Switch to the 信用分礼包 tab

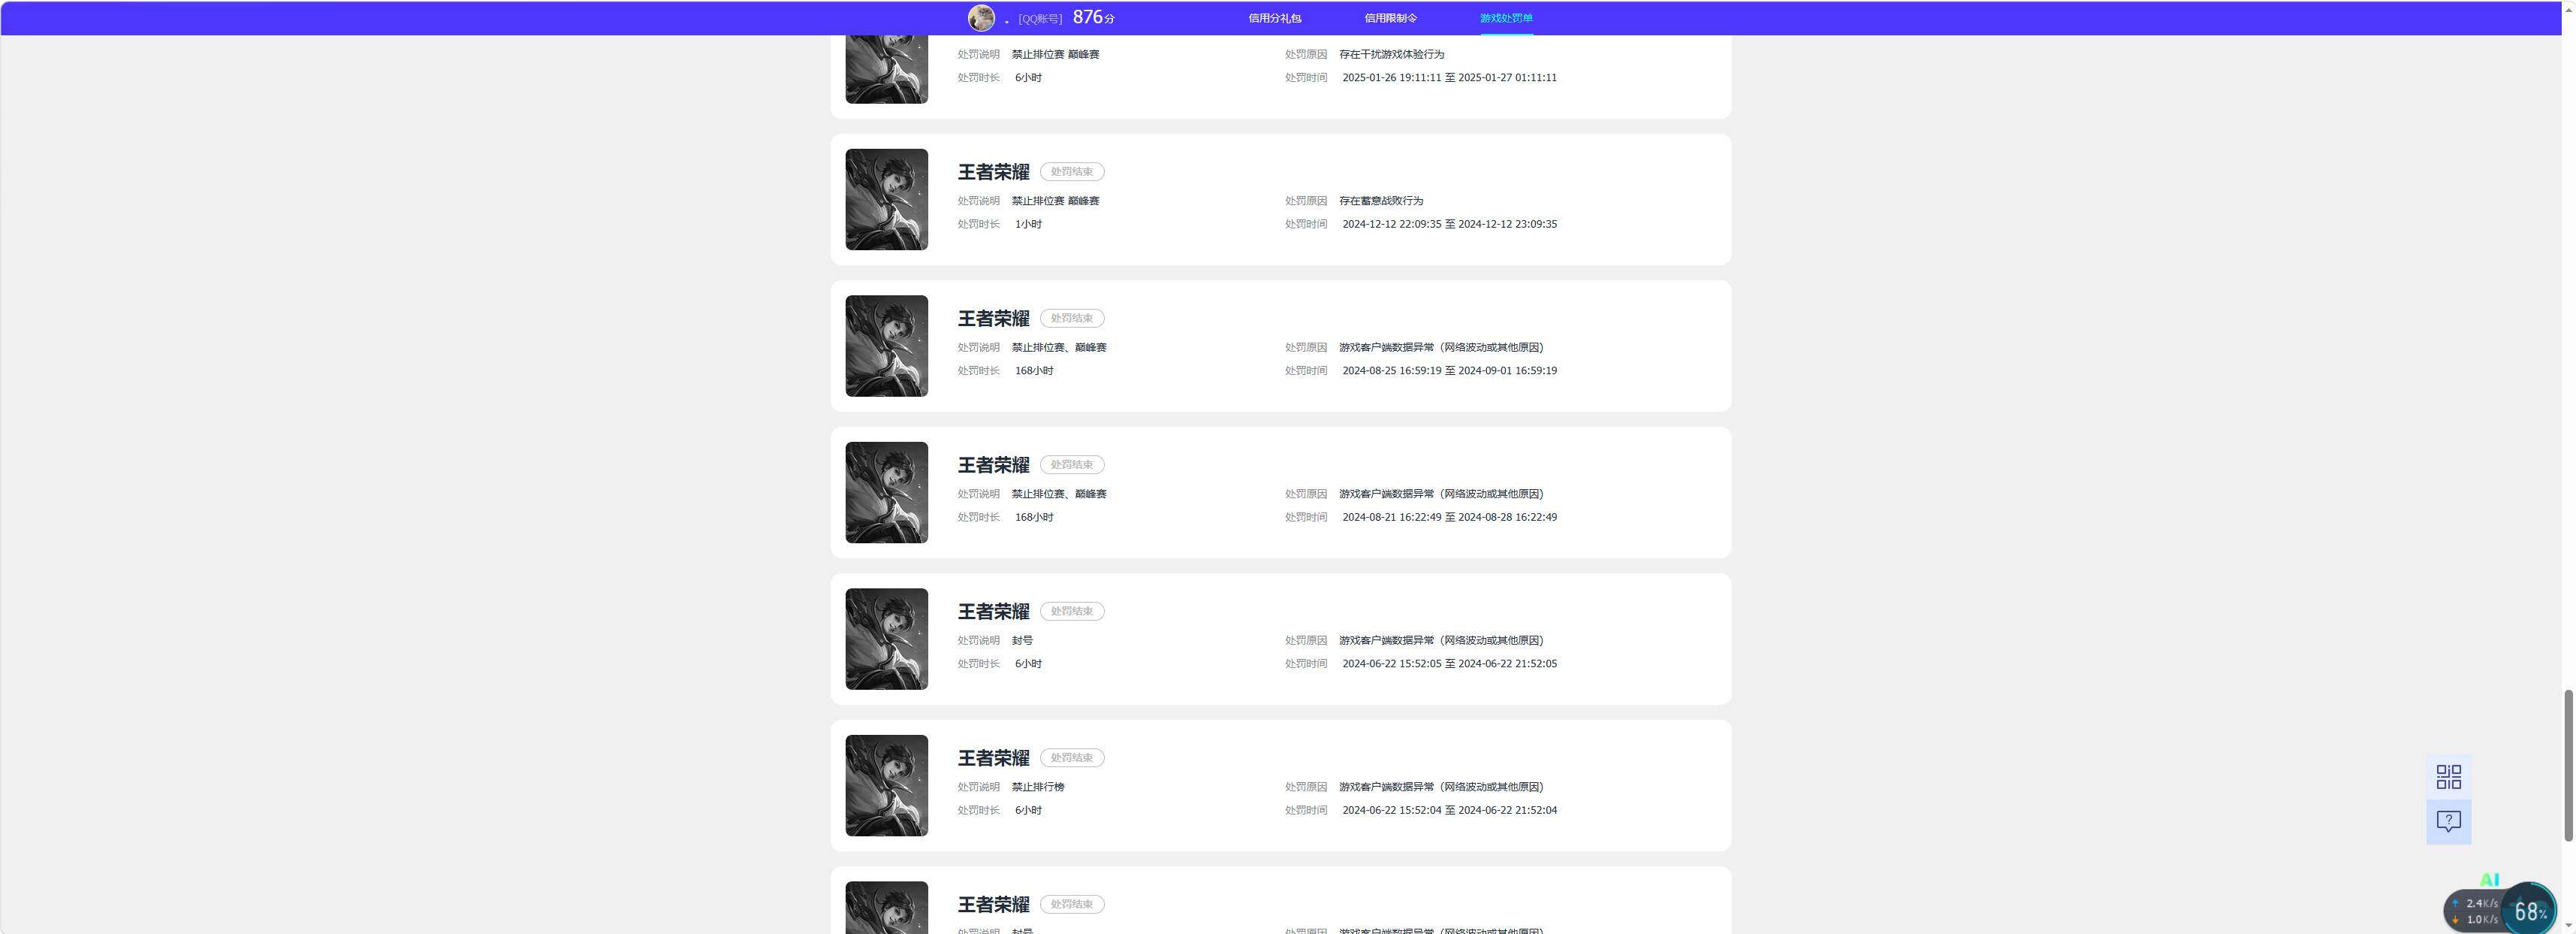1274,18
